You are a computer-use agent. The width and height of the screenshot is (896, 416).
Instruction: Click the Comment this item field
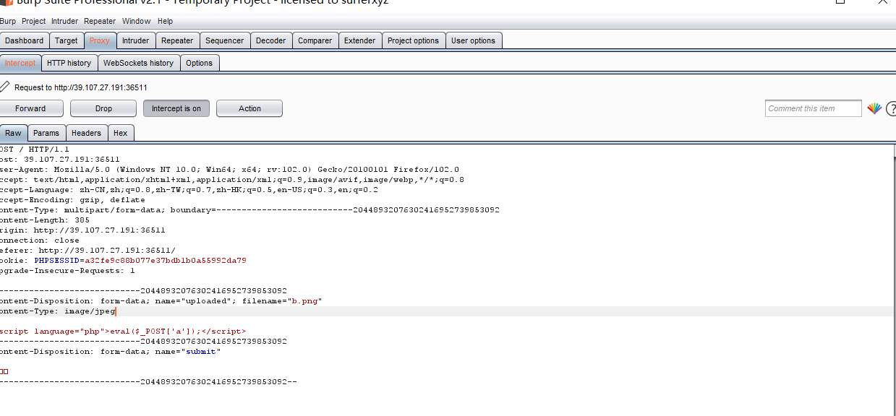click(x=814, y=108)
